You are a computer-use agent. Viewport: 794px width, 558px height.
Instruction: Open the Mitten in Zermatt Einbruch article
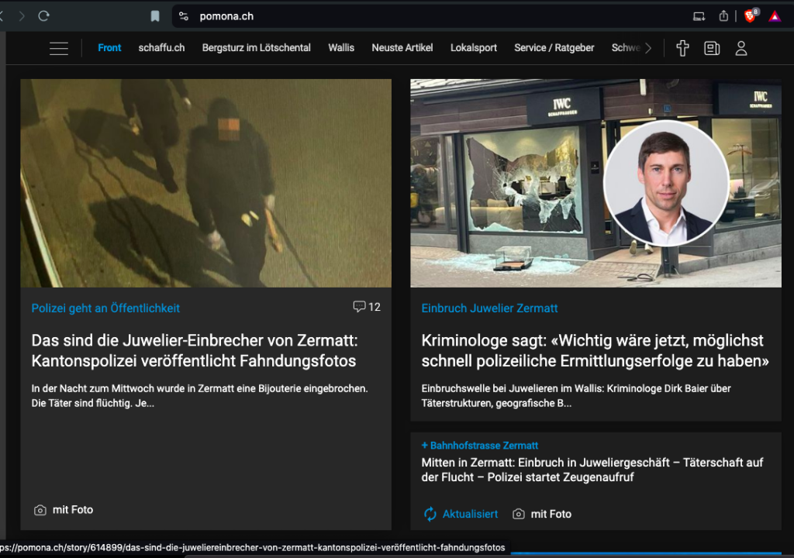(x=592, y=470)
